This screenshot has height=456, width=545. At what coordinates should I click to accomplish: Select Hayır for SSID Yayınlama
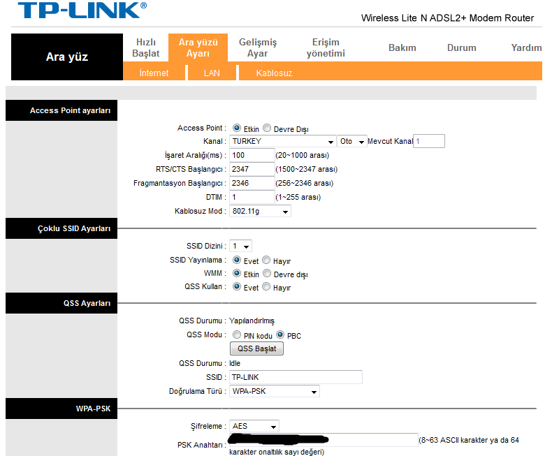[266, 260]
